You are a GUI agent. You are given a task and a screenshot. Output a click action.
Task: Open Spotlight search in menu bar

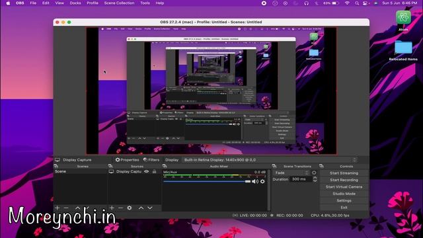(357, 3)
